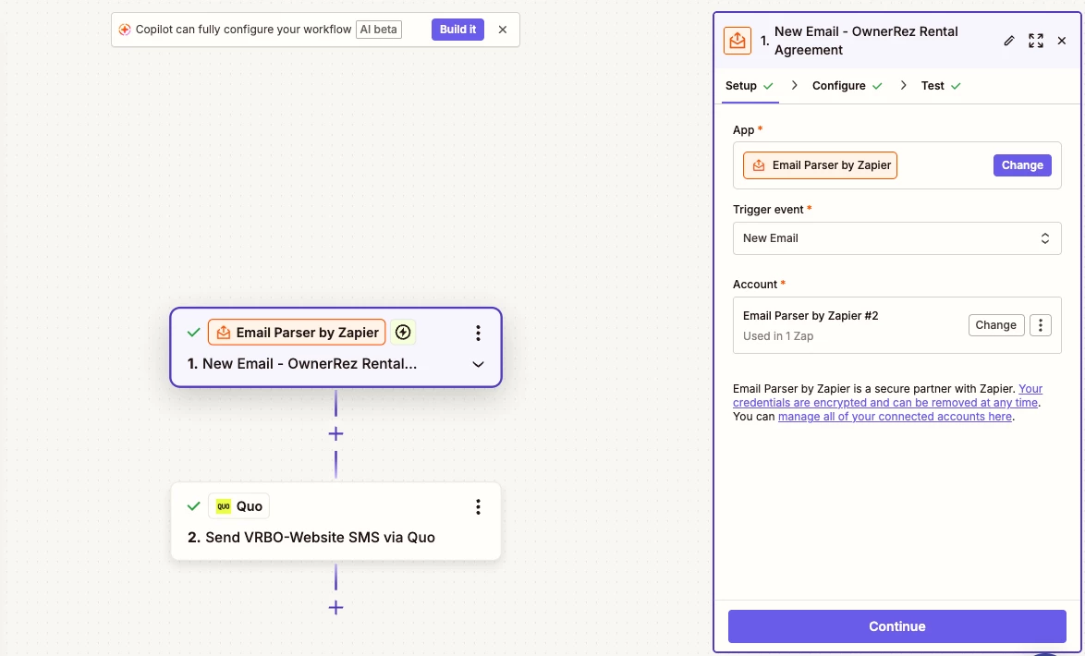
Task: Click the Used in 1 Zap text
Action: click(778, 336)
